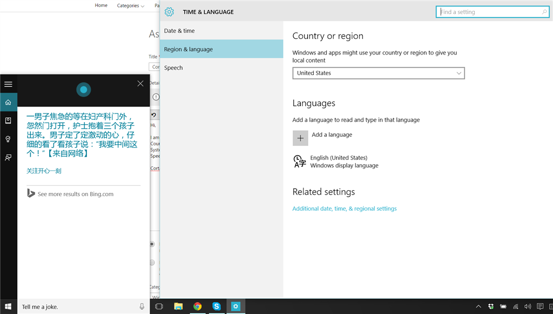553x314 pixels.
Task: Click Add a language label
Action: pos(332,135)
